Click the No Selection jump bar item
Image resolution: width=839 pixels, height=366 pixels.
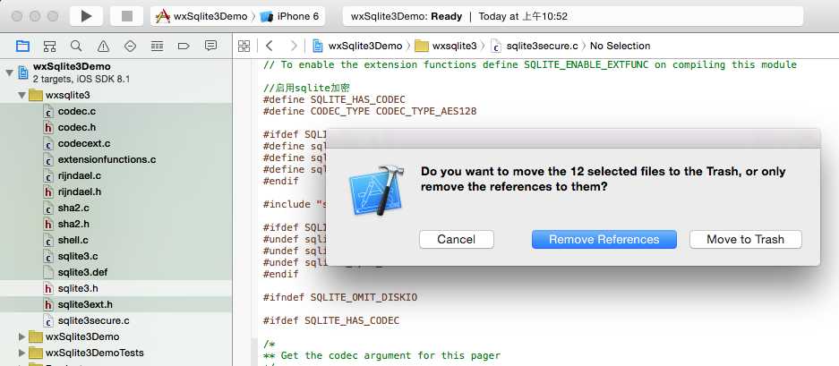click(x=620, y=46)
